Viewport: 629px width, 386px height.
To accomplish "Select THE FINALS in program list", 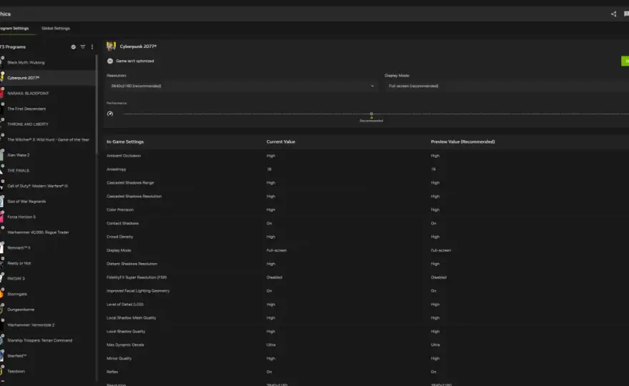I will point(48,171).
